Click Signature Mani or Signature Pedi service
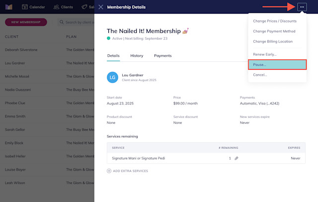The width and height of the screenshot is (318, 202). click(x=139, y=158)
